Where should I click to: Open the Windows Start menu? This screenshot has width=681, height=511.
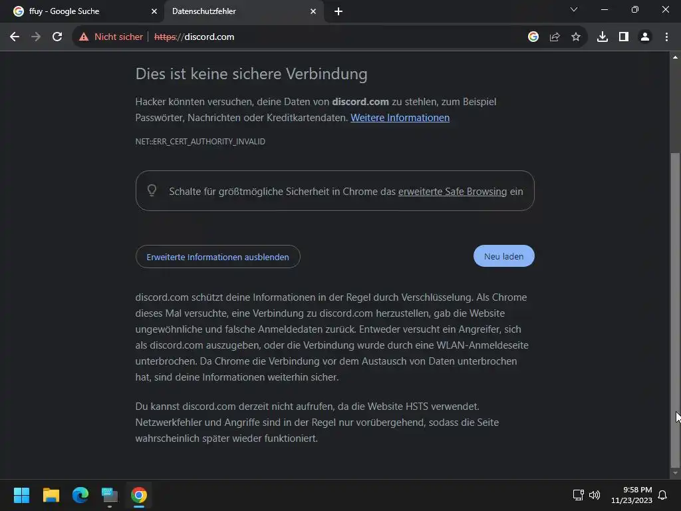tap(21, 495)
